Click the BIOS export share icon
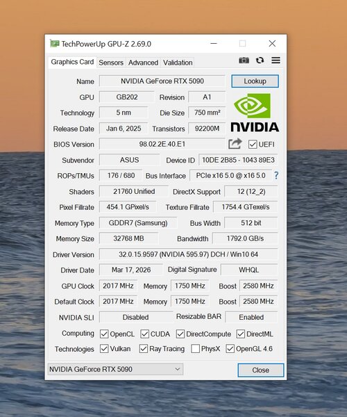 [x=235, y=144]
